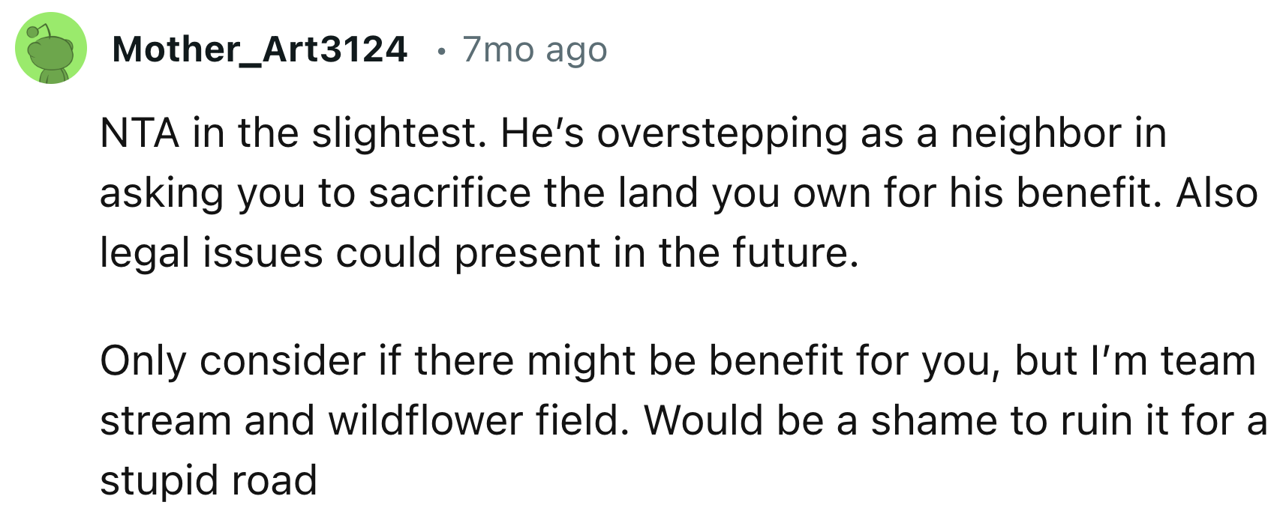Click the word "NTA" in the comment
Viewport: 1283px width, 511px height.
click(140, 133)
